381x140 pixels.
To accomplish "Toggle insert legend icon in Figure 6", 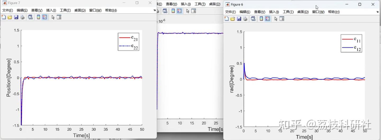I will [x=267, y=19].
